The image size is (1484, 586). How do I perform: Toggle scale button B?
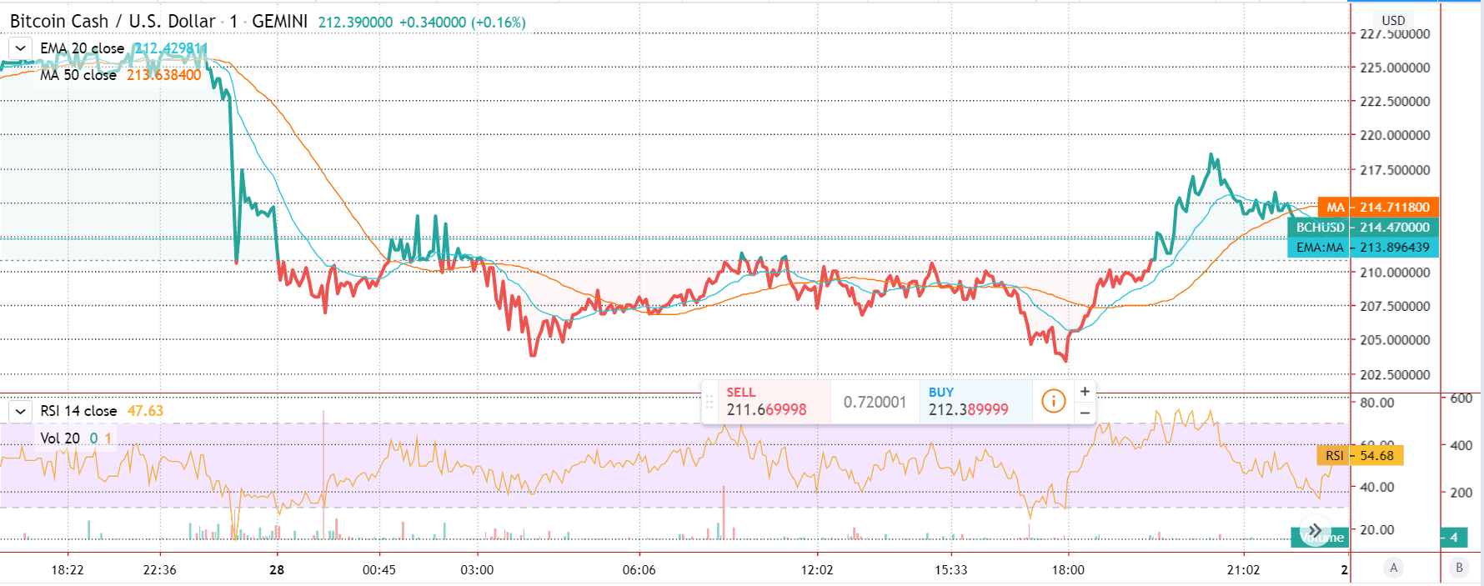pyautogui.click(x=1459, y=568)
